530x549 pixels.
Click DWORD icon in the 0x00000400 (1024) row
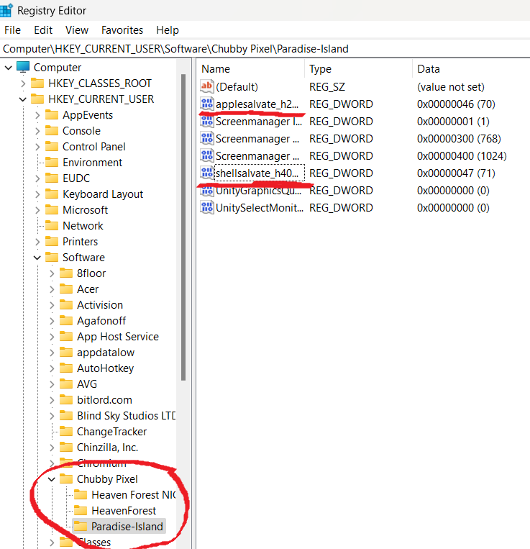click(x=207, y=155)
